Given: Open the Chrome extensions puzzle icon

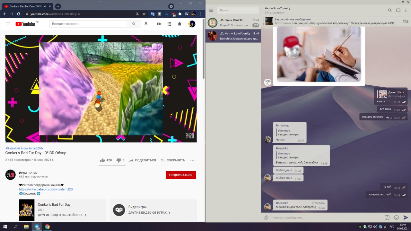Looking at the screenshot, I should [x=180, y=14].
